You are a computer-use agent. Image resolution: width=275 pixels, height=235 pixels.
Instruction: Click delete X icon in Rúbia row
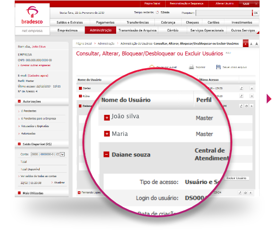click(x=251, y=96)
